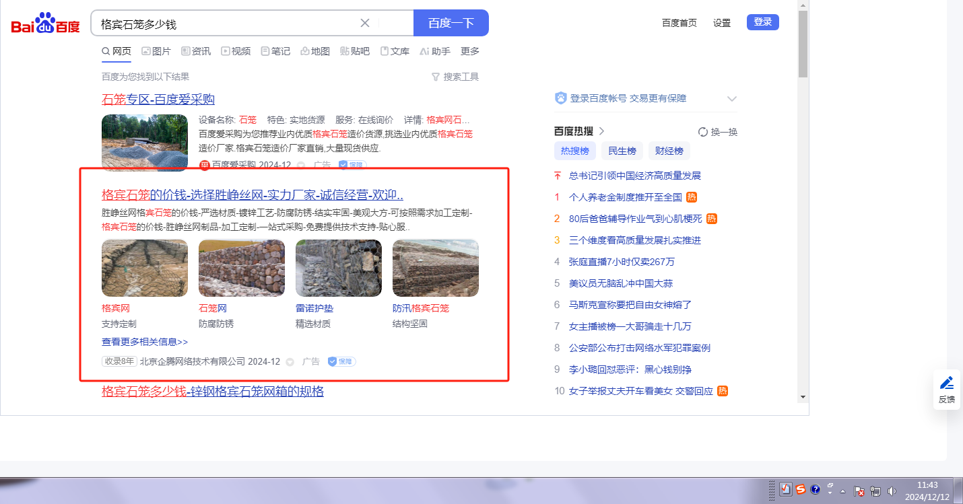Expand the 更多 search categories menu
Image resolution: width=963 pixels, height=504 pixels.
pyautogui.click(x=470, y=51)
